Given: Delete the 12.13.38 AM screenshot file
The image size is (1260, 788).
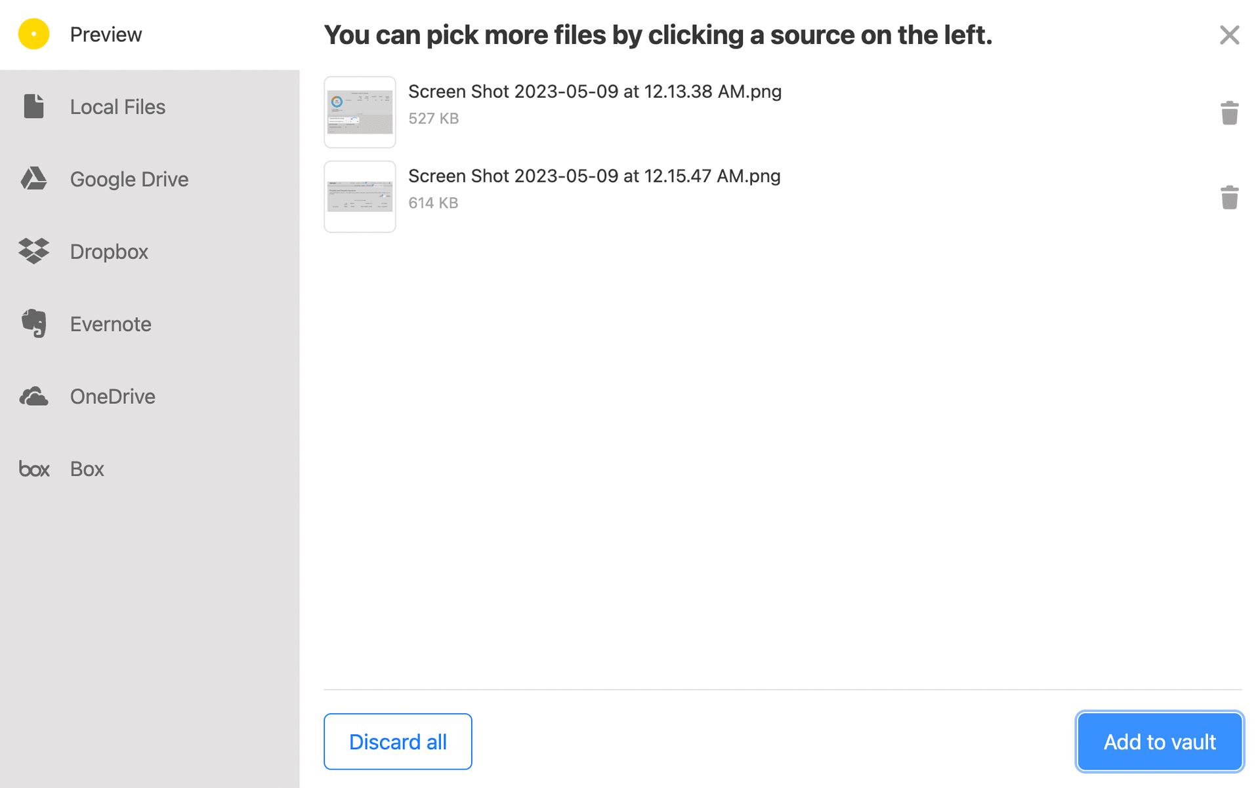Looking at the screenshot, I should click(1229, 113).
